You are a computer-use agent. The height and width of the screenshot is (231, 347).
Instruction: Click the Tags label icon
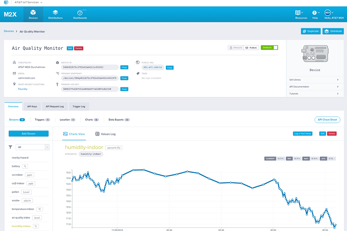tap(138, 73)
